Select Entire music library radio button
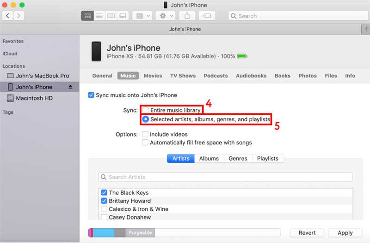 [x=145, y=110]
